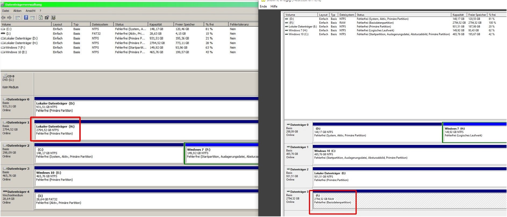This screenshot has height=217, width=507.
Task: Click capacity value 28,63 GB in left list
Action: [x=156, y=34]
